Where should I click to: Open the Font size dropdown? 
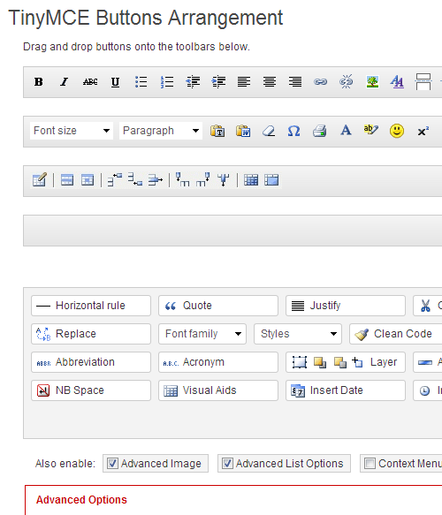[x=72, y=131]
